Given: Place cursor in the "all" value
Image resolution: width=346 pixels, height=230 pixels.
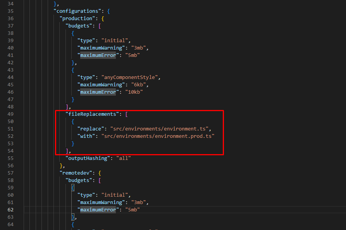Looking at the screenshot, I should (x=124, y=158).
